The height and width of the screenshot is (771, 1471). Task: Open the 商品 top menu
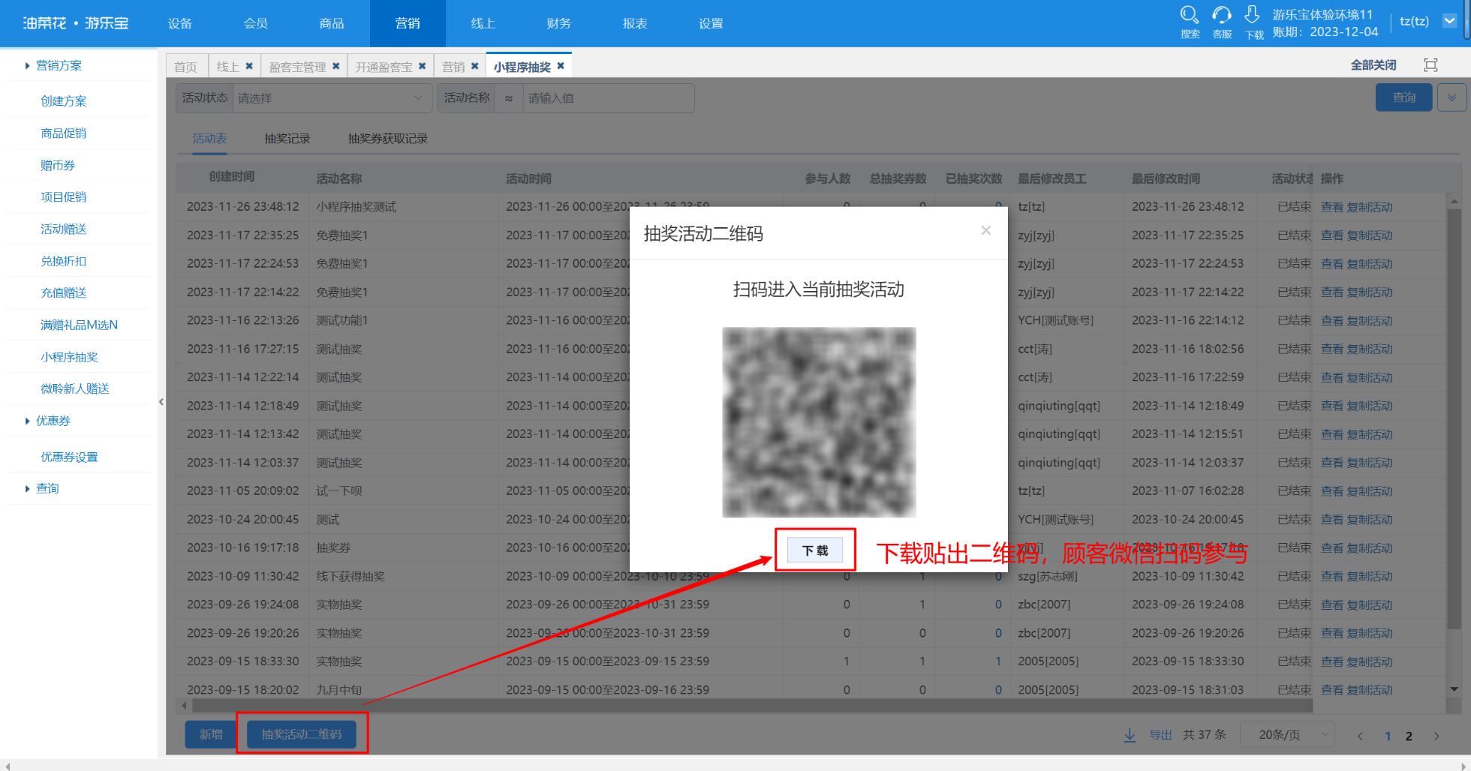(332, 23)
